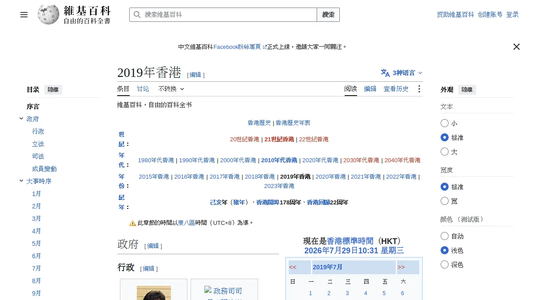
Task: Switch to the 讨论 tab
Action: [x=143, y=89]
